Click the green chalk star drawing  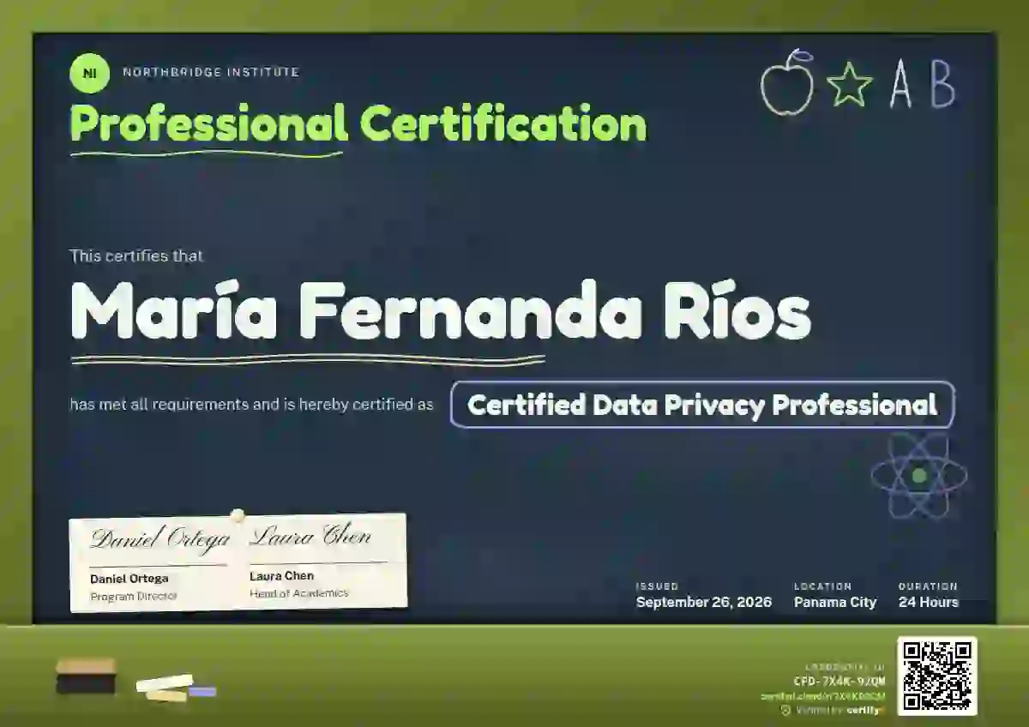(x=850, y=85)
